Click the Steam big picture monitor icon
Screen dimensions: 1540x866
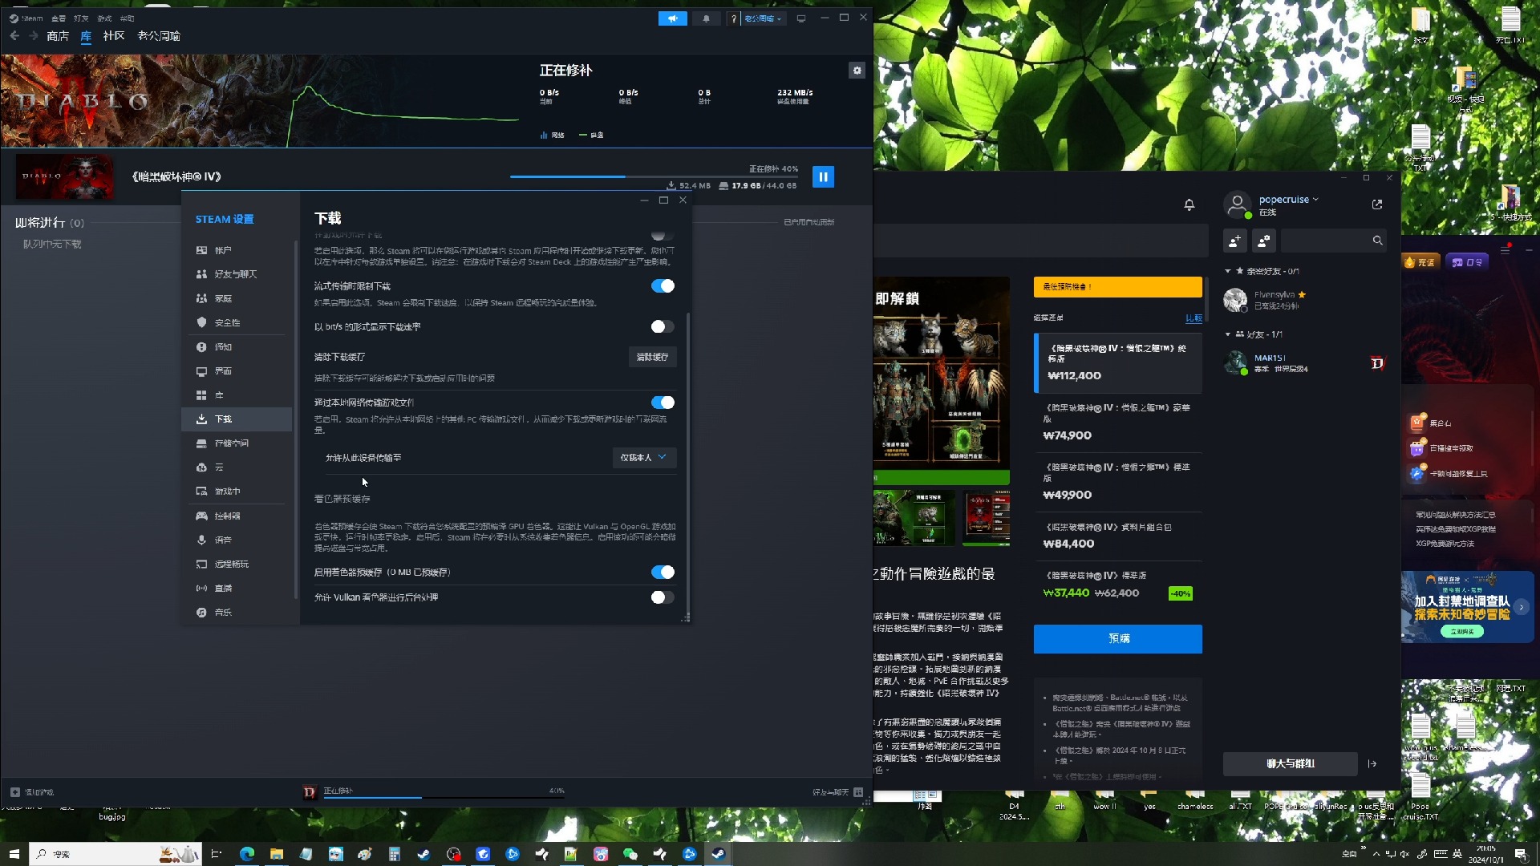point(801,18)
